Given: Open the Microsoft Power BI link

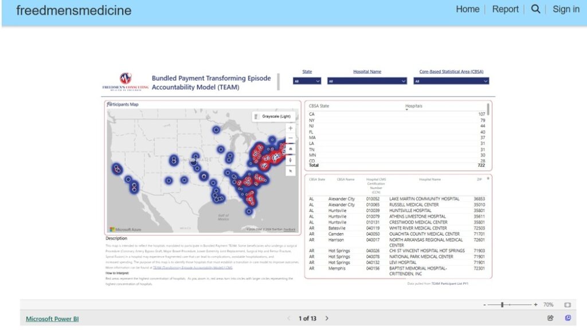Looking at the screenshot, I should [52, 318].
